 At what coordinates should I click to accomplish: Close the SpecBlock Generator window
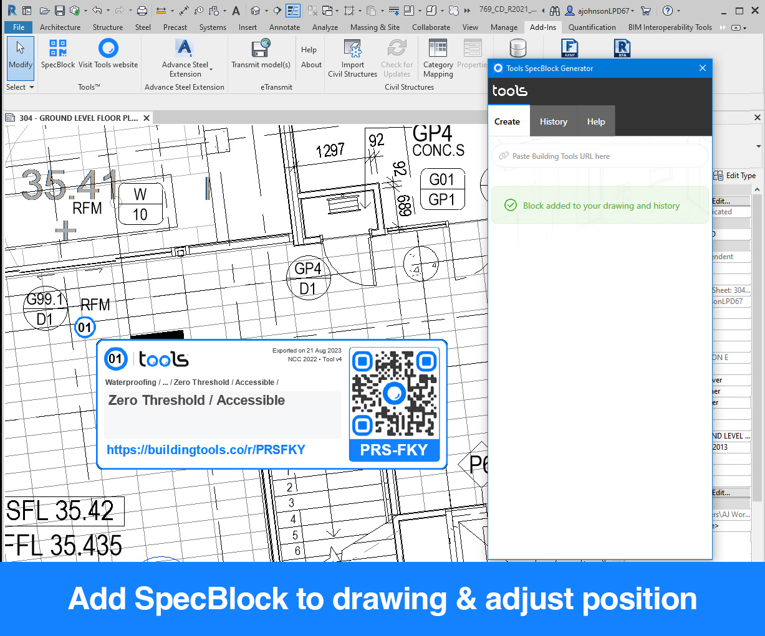coord(703,68)
